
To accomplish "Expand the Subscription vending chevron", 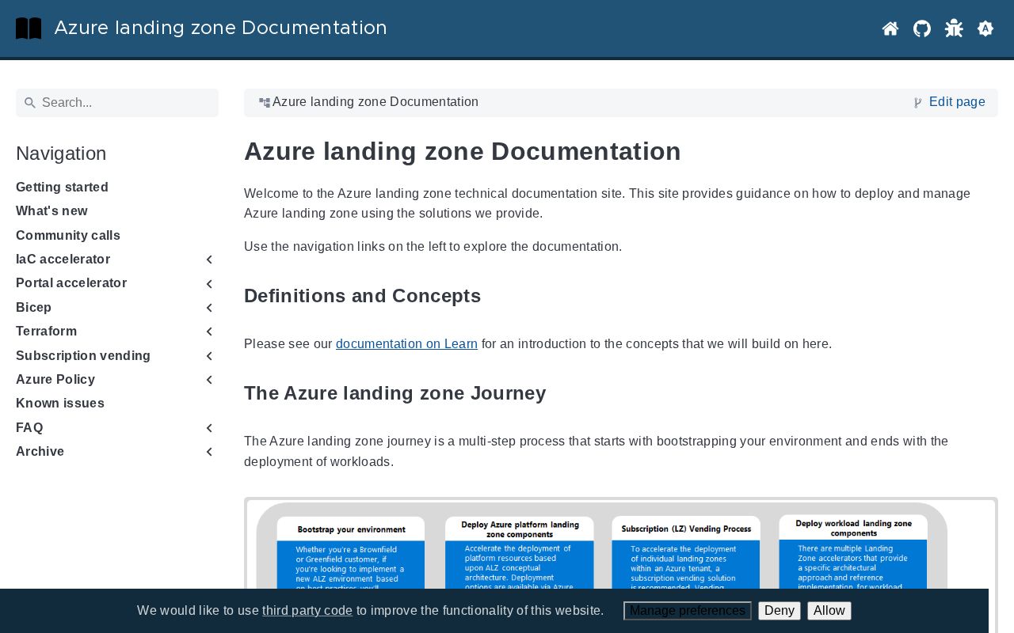I will [x=210, y=356].
